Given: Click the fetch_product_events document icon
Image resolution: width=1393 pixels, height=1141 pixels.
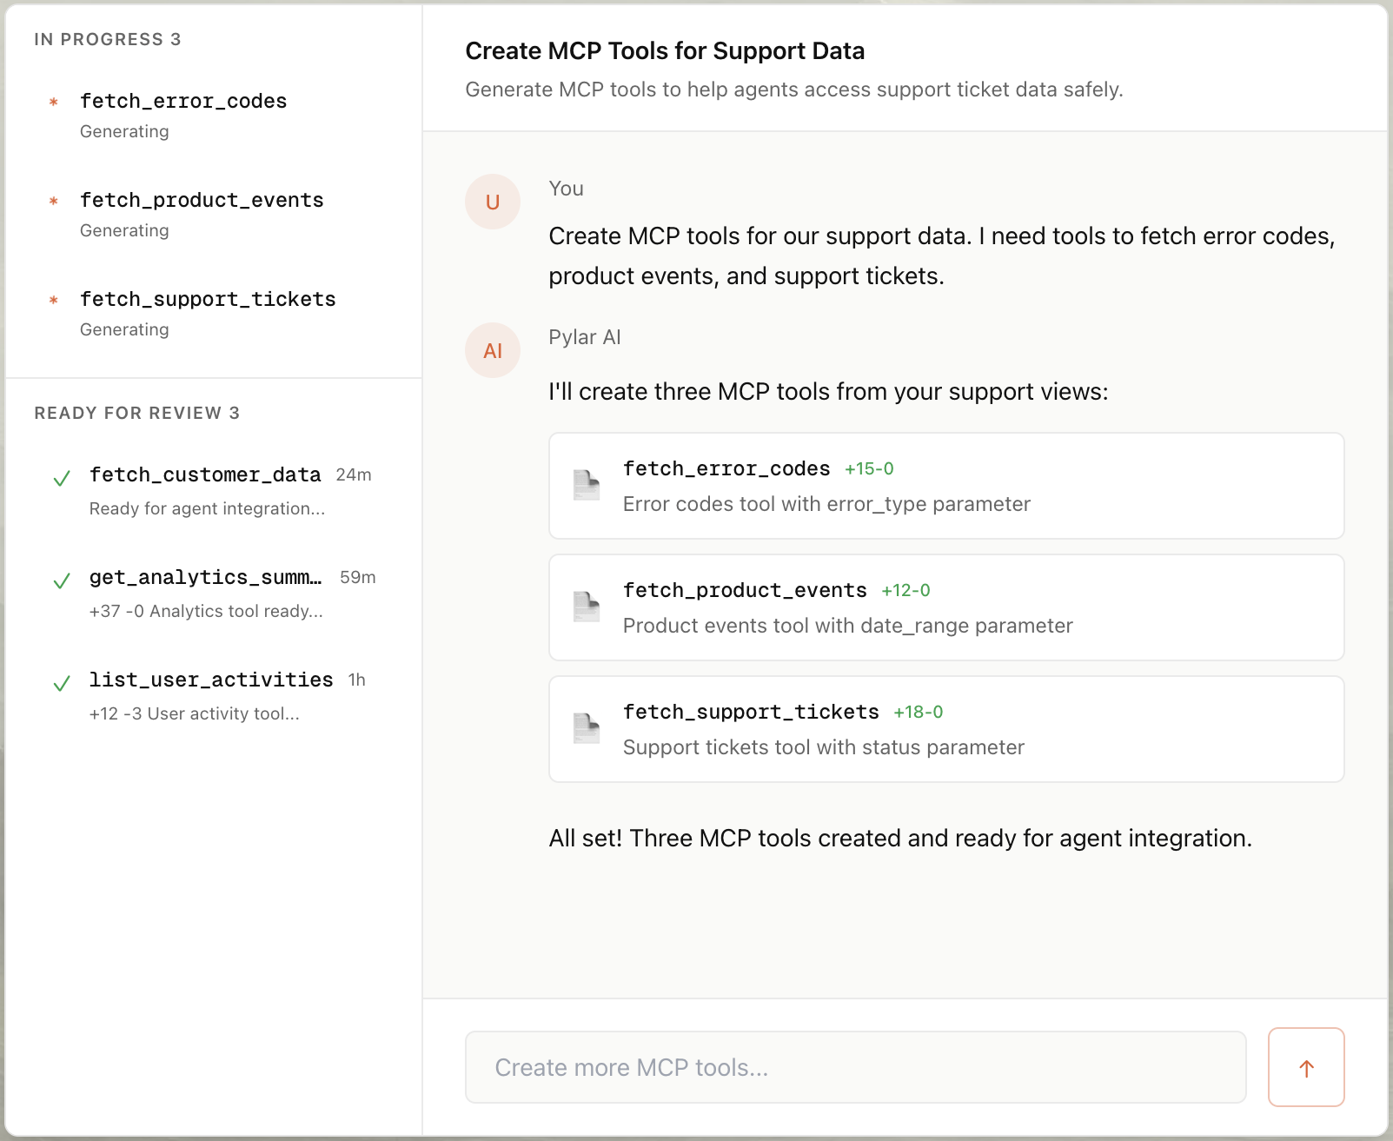Looking at the screenshot, I should tap(587, 607).
